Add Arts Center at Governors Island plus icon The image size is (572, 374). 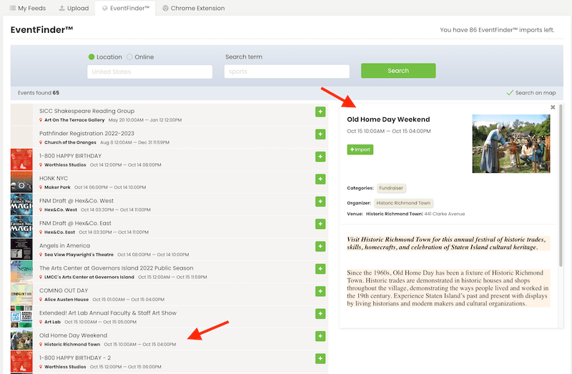(320, 269)
